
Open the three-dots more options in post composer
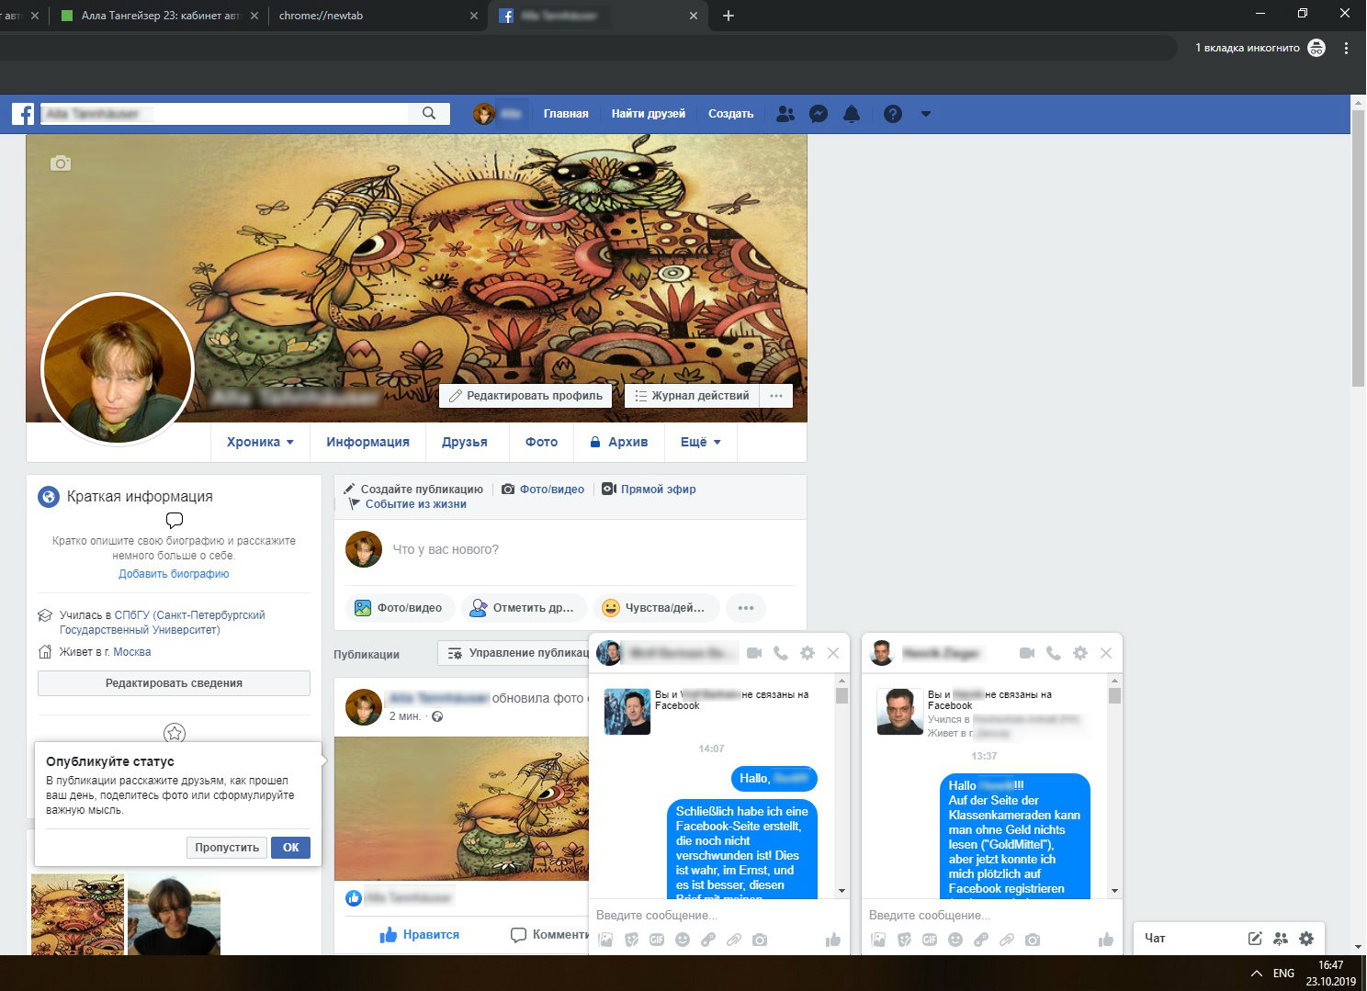[x=746, y=608]
